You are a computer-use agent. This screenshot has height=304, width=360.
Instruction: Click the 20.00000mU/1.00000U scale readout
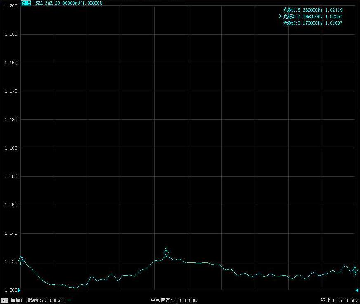point(78,3)
